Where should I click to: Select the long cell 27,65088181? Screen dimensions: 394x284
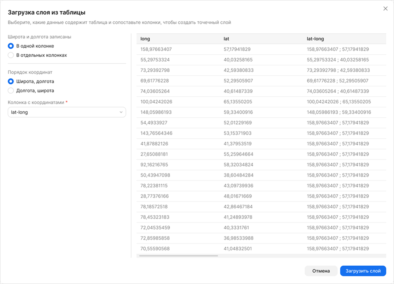tap(154, 154)
